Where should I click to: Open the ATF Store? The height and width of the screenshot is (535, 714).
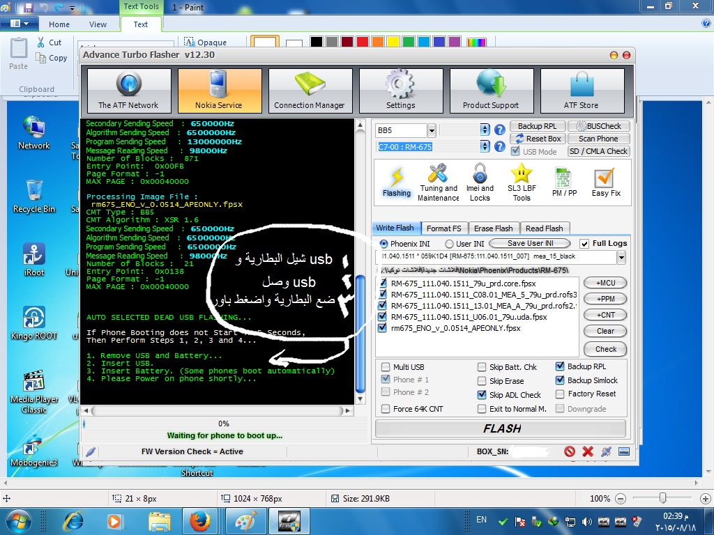pos(582,91)
